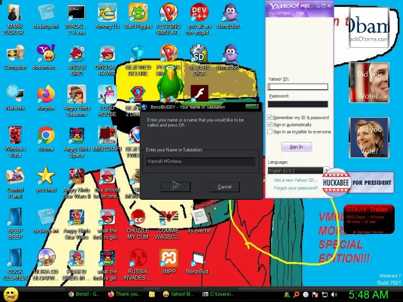403x302 pixels.
Task: Switch to 'Thank you...' Firefox taskbar item
Action: tap(124, 294)
